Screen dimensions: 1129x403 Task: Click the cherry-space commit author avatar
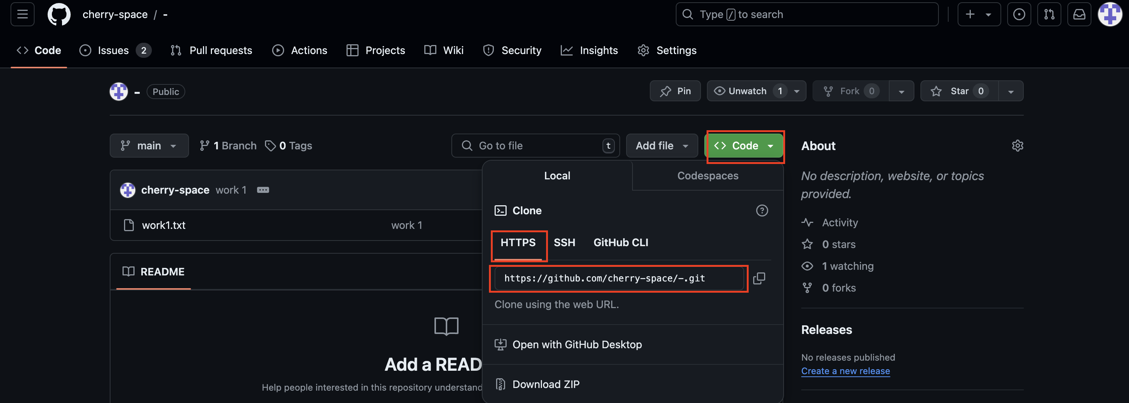coord(127,190)
